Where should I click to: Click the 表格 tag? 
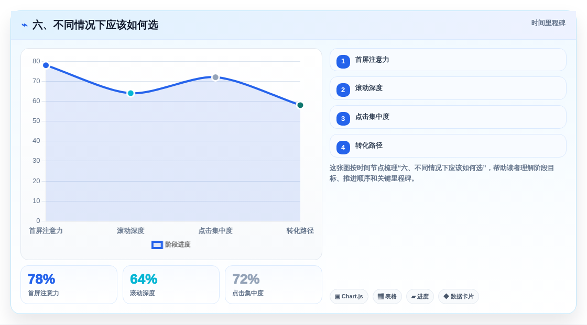[x=387, y=297]
